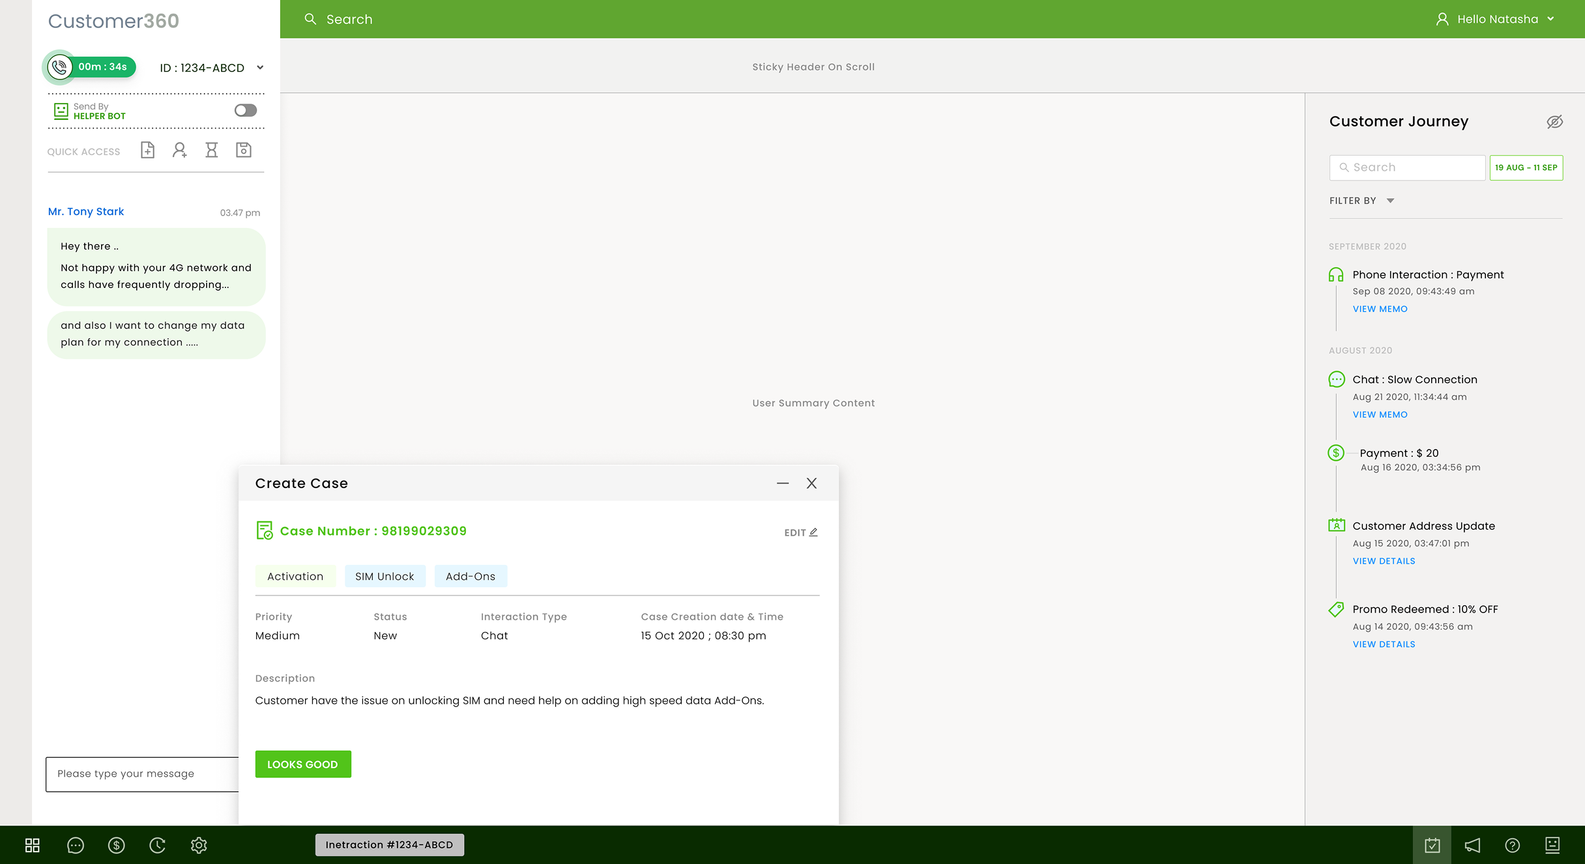This screenshot has width=1585, height=864.
Task: Click the Payment dollar icon in journey
Action: (1336, 453)
